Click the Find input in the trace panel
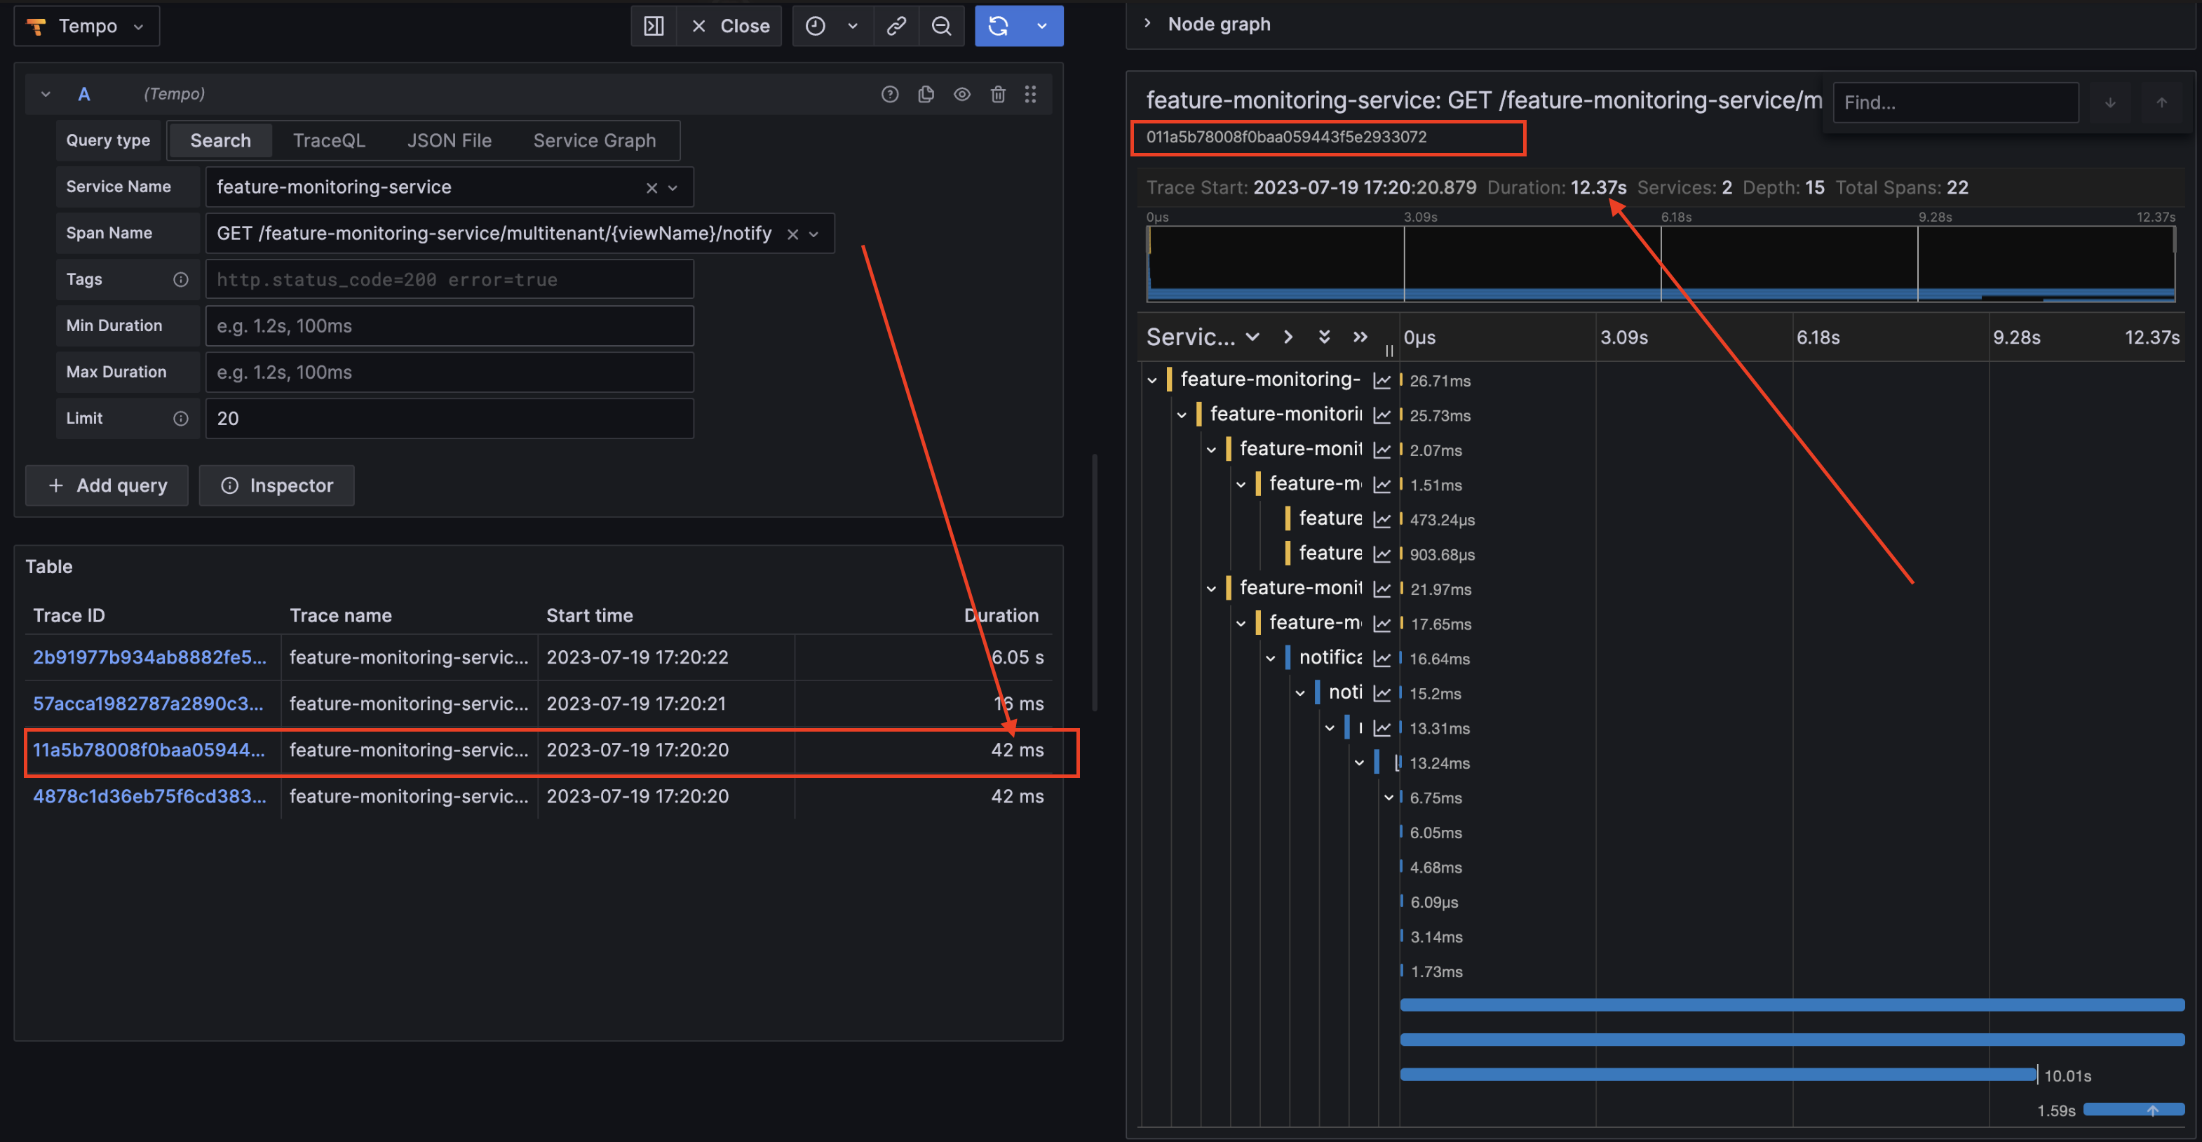Viewport: 2202px width, 1142px height. click(x=1956, y=102)
